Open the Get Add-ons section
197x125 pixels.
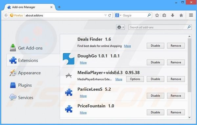click(26, 48)
